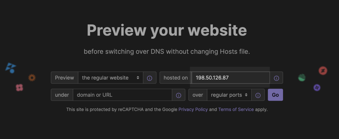This screenshot has width=339, height=139.
Task: Open the Privacy Policy link
Action: [x=193, y=109]
